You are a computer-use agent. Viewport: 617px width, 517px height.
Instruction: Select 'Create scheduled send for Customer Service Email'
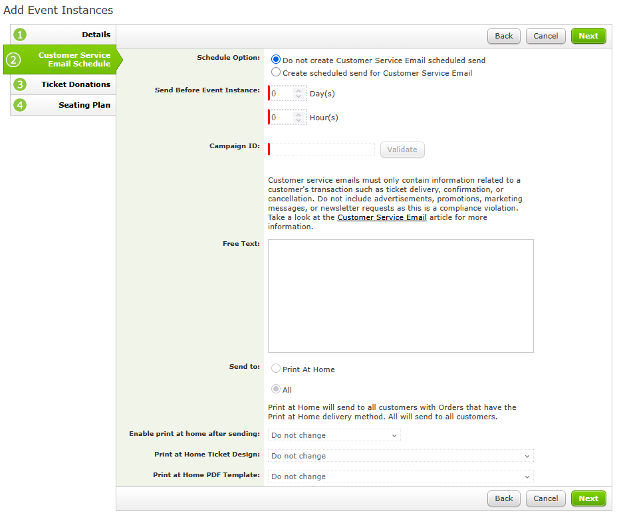(x=276, y=72)
